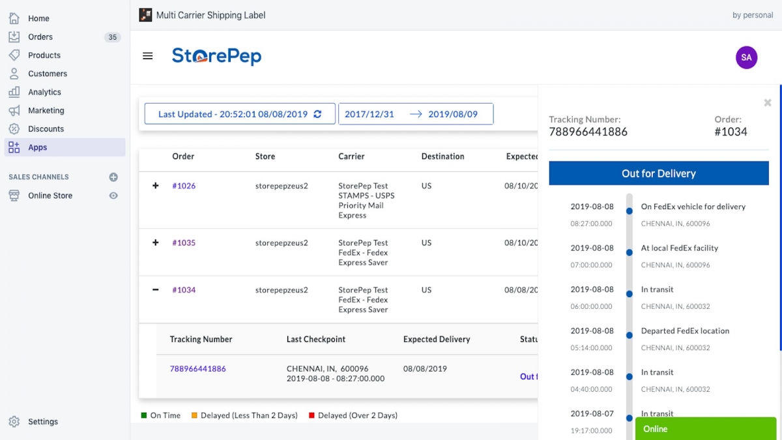Click the SA user avatar
Image resolution: width=782 pixels, height=440 pixels.
pyautogui.click(x=746, y=57)
